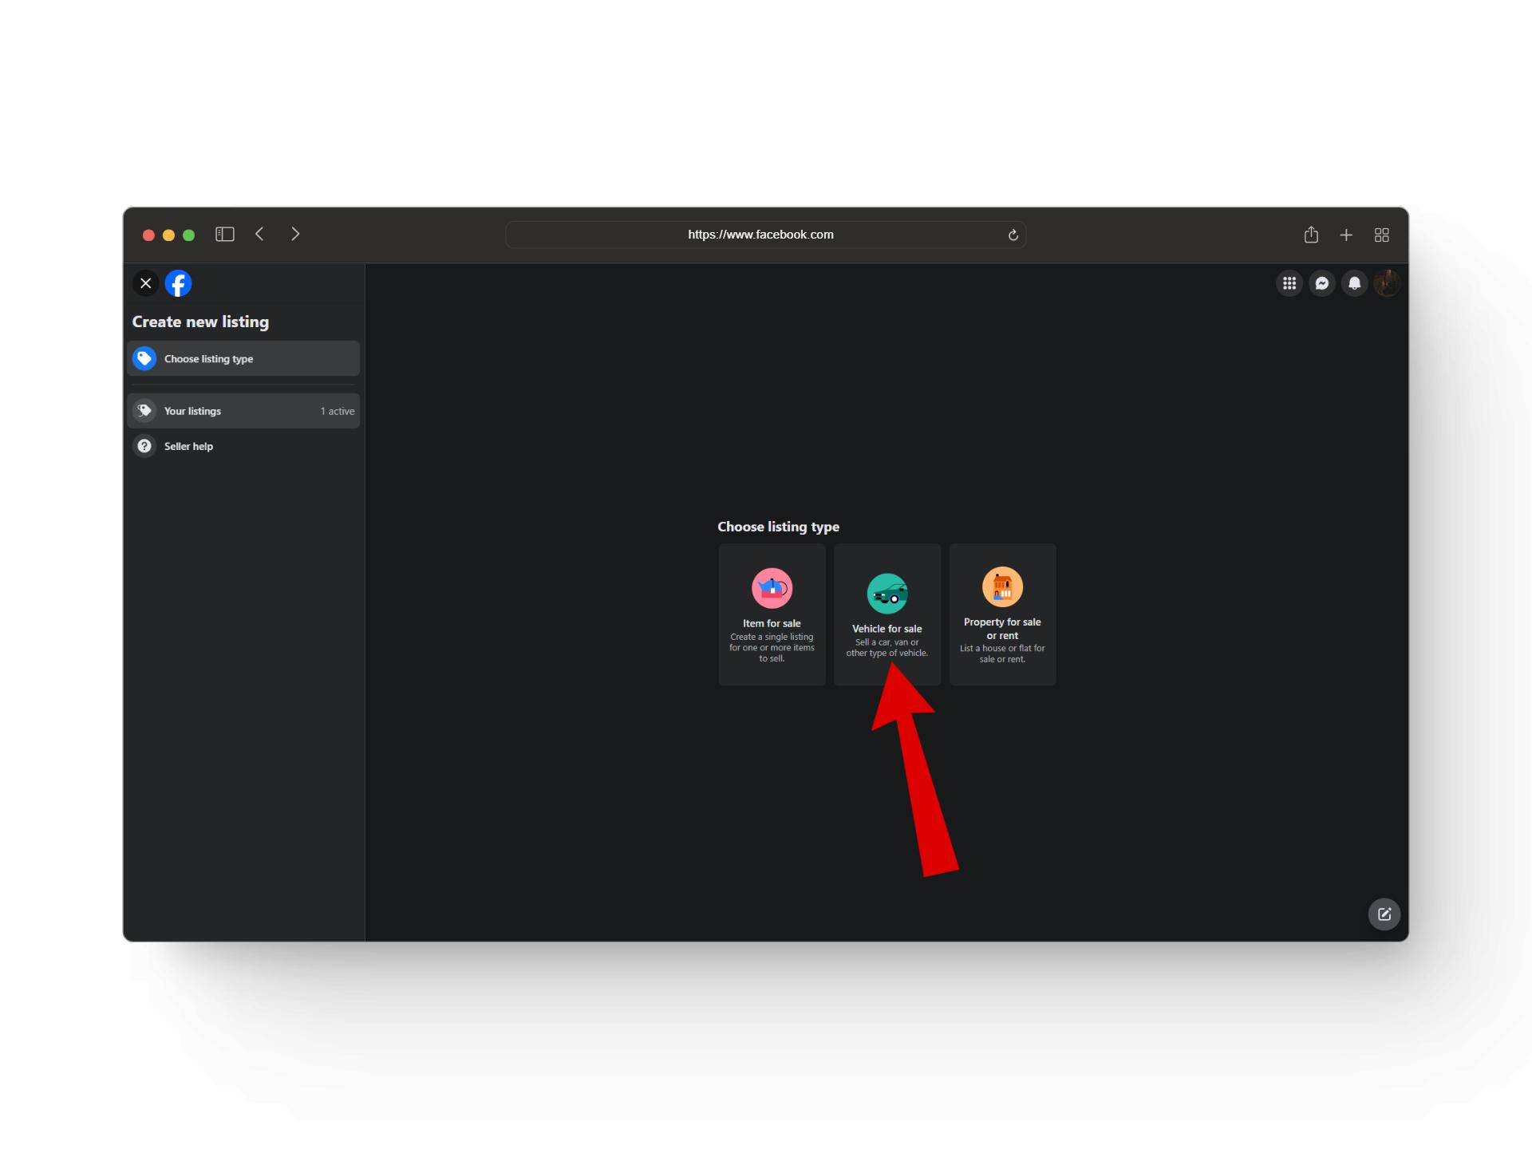1532x1149 pixels.
Task: Share or export current page
Action: click(x=1310, y=234)
